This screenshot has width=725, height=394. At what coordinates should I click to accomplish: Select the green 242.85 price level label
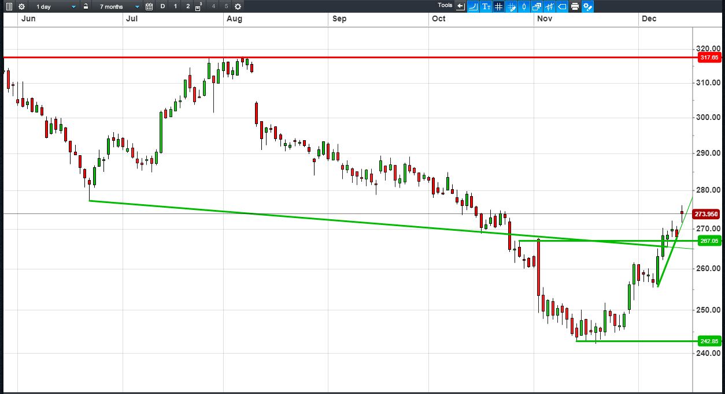[x=709, y=341]
